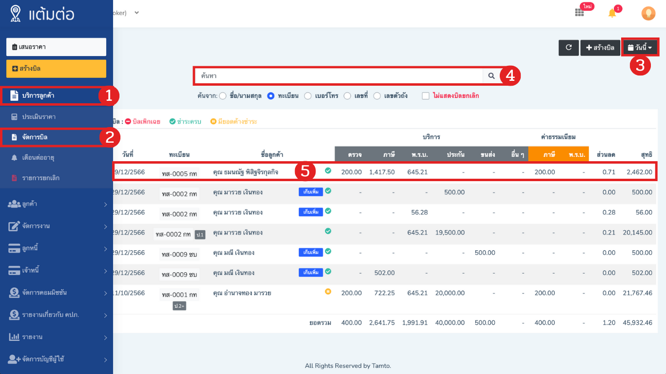Click the ลูกค้า people icon in sidebar
The width and height of the screenshot is (666, 374).
pos(14,204)
